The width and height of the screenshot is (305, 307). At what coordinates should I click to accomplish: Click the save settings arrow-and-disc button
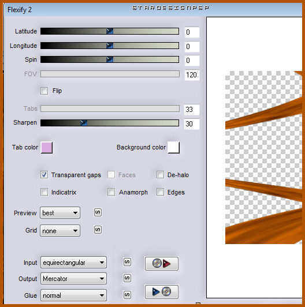pyautogui.click(x=162, y=292)
